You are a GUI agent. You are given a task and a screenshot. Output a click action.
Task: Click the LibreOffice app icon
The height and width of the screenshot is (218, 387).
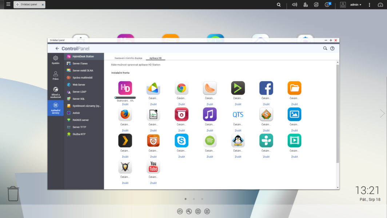pyautogui.click(x=153, y=114)
